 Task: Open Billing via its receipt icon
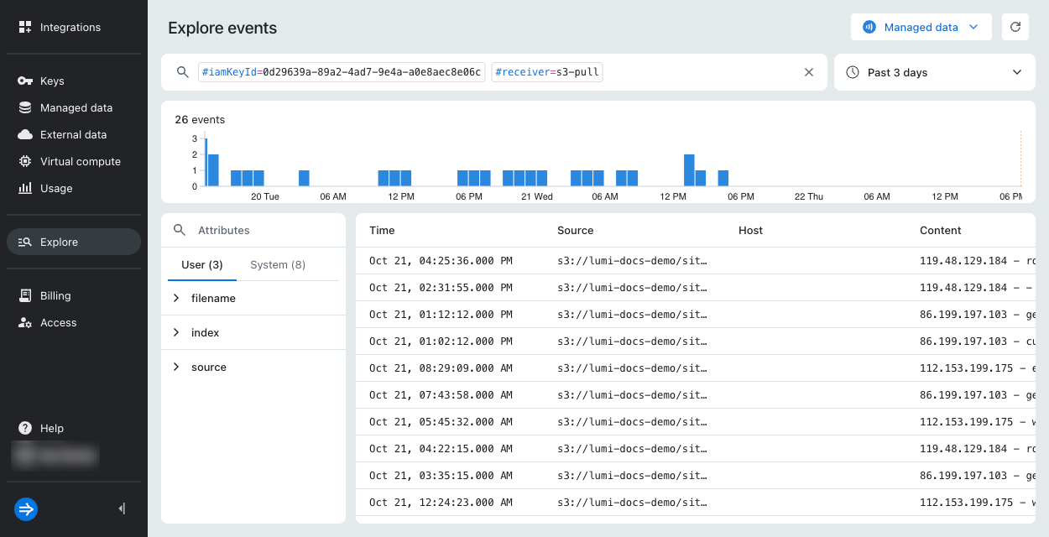tap(25, 295)
